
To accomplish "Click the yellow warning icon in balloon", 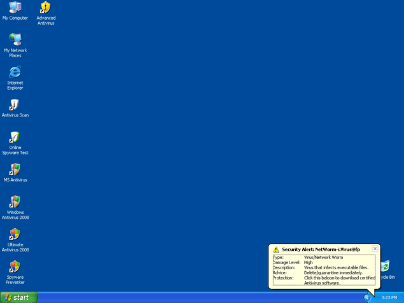I will 276,250.
